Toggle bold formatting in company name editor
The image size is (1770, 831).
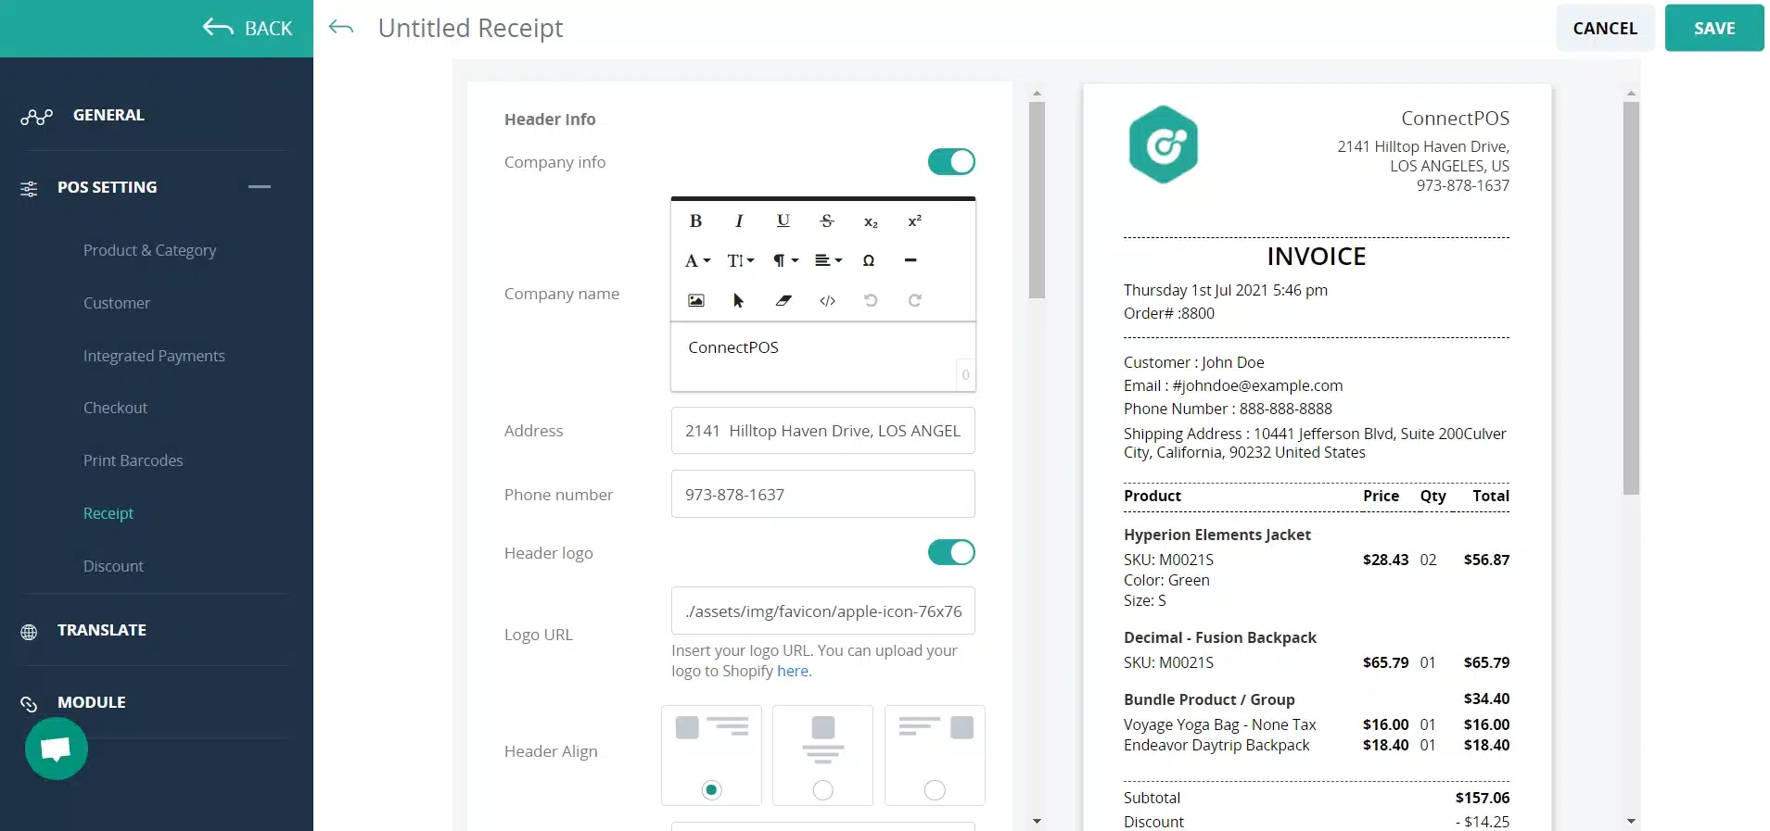(x=695, y=220)
